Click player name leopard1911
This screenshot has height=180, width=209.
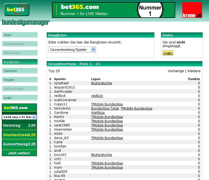coord(65,87)
